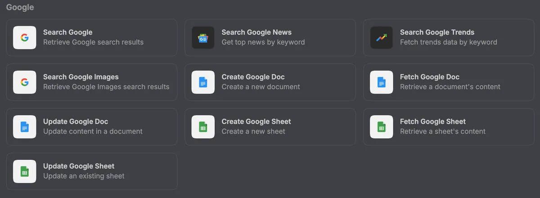This screenshot has height=198, width=540.
Task: Click the Google G icon beside Search Google
Action: tap(25, 37)
